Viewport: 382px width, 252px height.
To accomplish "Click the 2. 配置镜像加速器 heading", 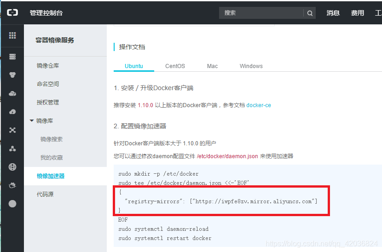I will [x=140, y=126].
